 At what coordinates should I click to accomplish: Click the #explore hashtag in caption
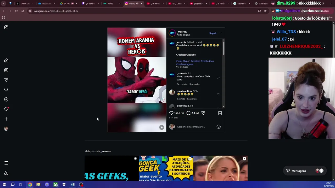[195, 61]
